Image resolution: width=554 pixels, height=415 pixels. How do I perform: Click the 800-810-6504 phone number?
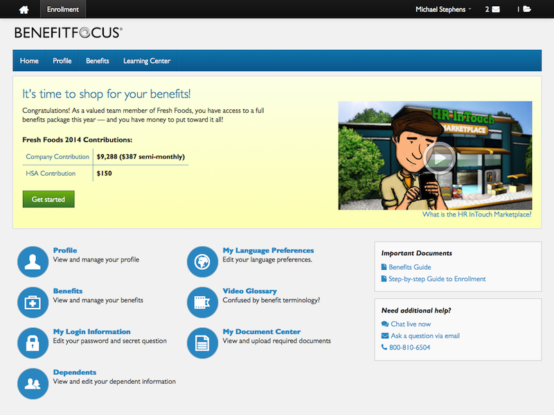tap(409, 347)
